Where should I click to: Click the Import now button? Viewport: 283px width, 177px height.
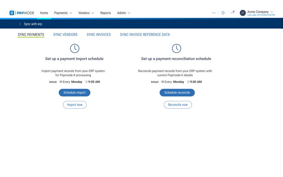click(75, 105)
